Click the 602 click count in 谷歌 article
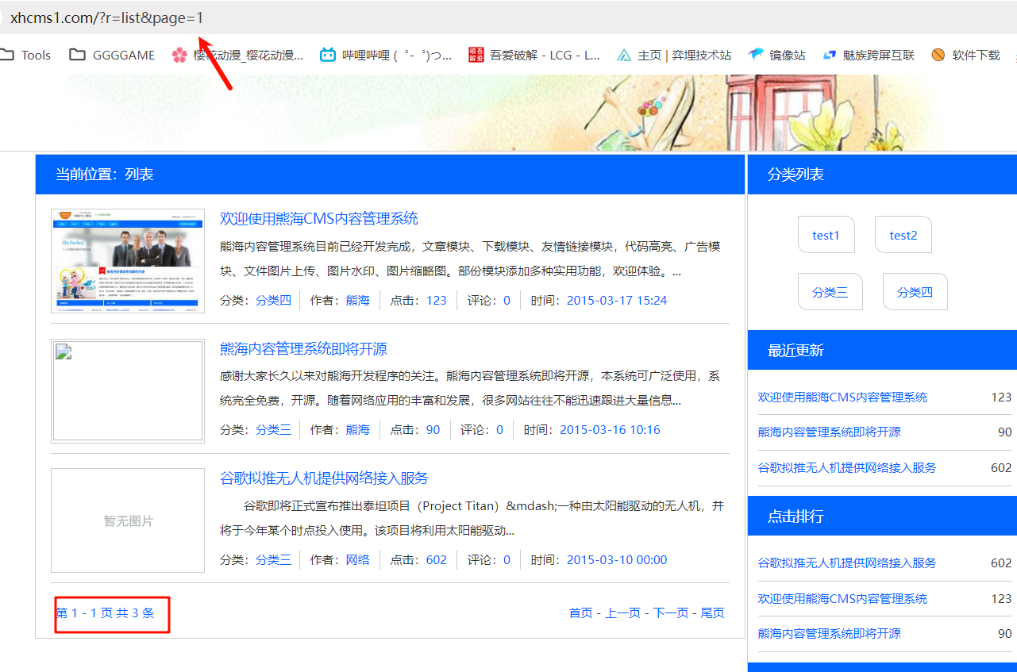 coord(437,559)
